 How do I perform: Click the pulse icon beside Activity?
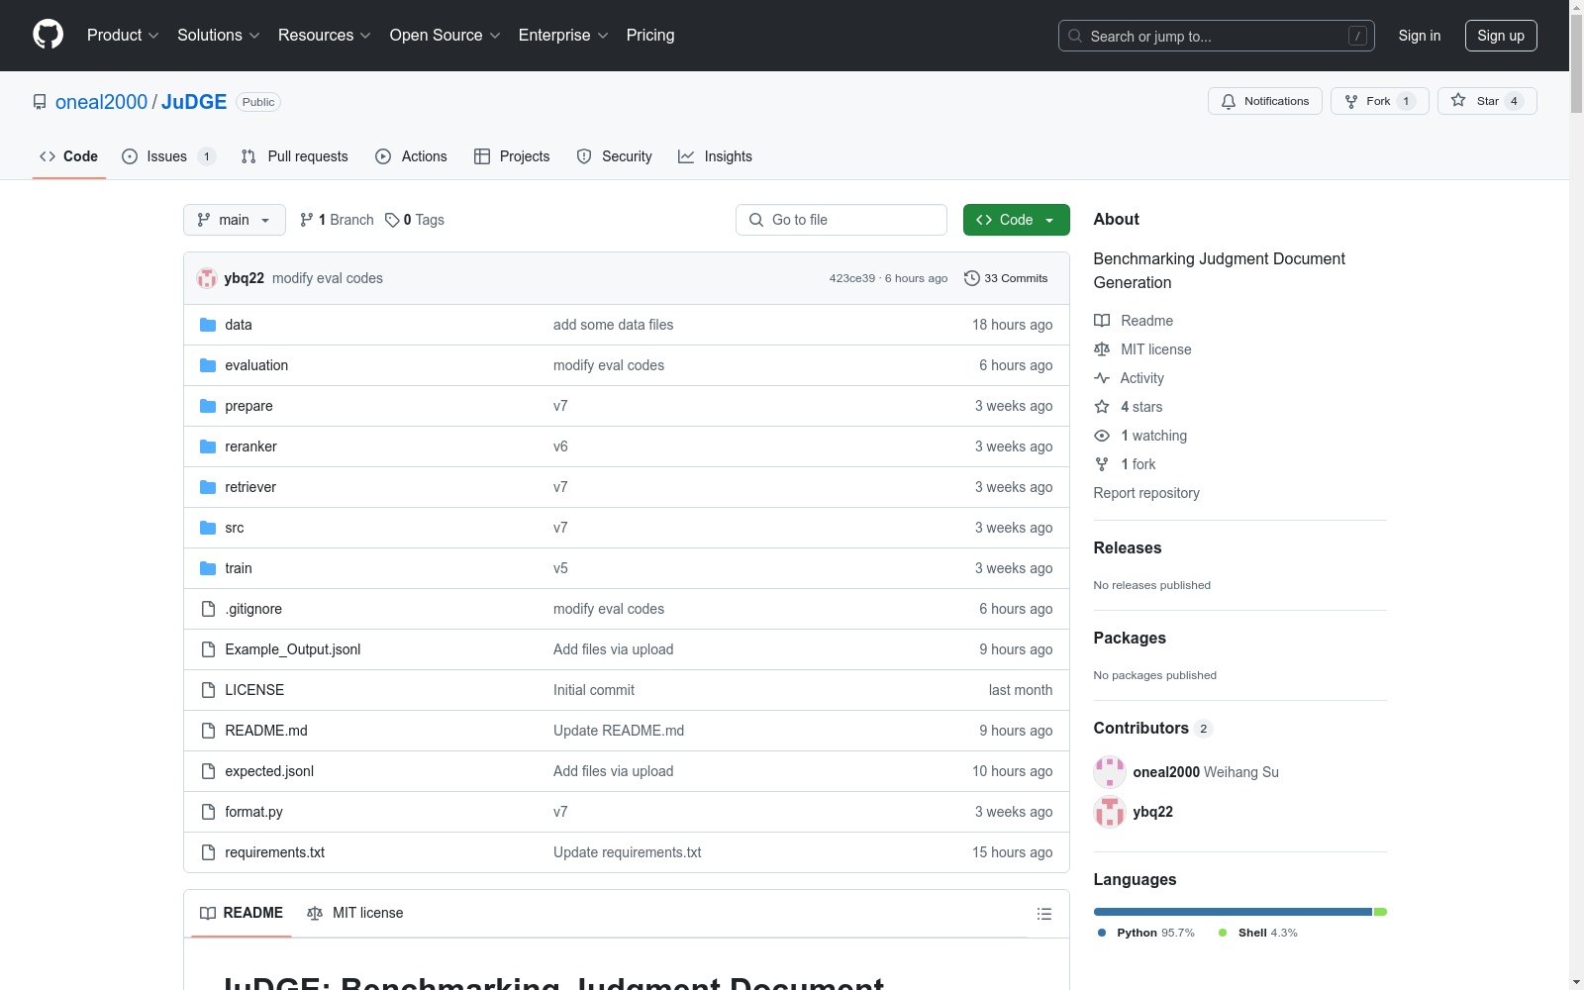tap(1102, 378)
